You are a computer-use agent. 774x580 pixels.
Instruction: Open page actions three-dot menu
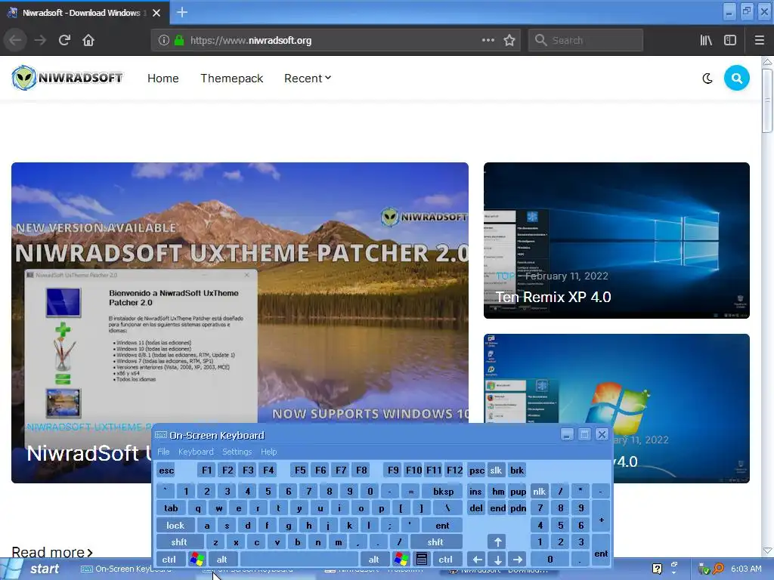tap(488, 41)
